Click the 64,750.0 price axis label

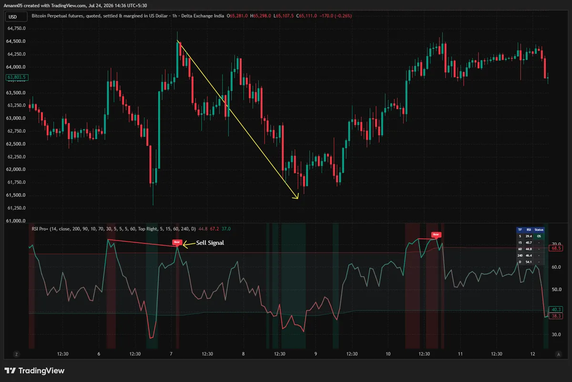click(16, 28)
